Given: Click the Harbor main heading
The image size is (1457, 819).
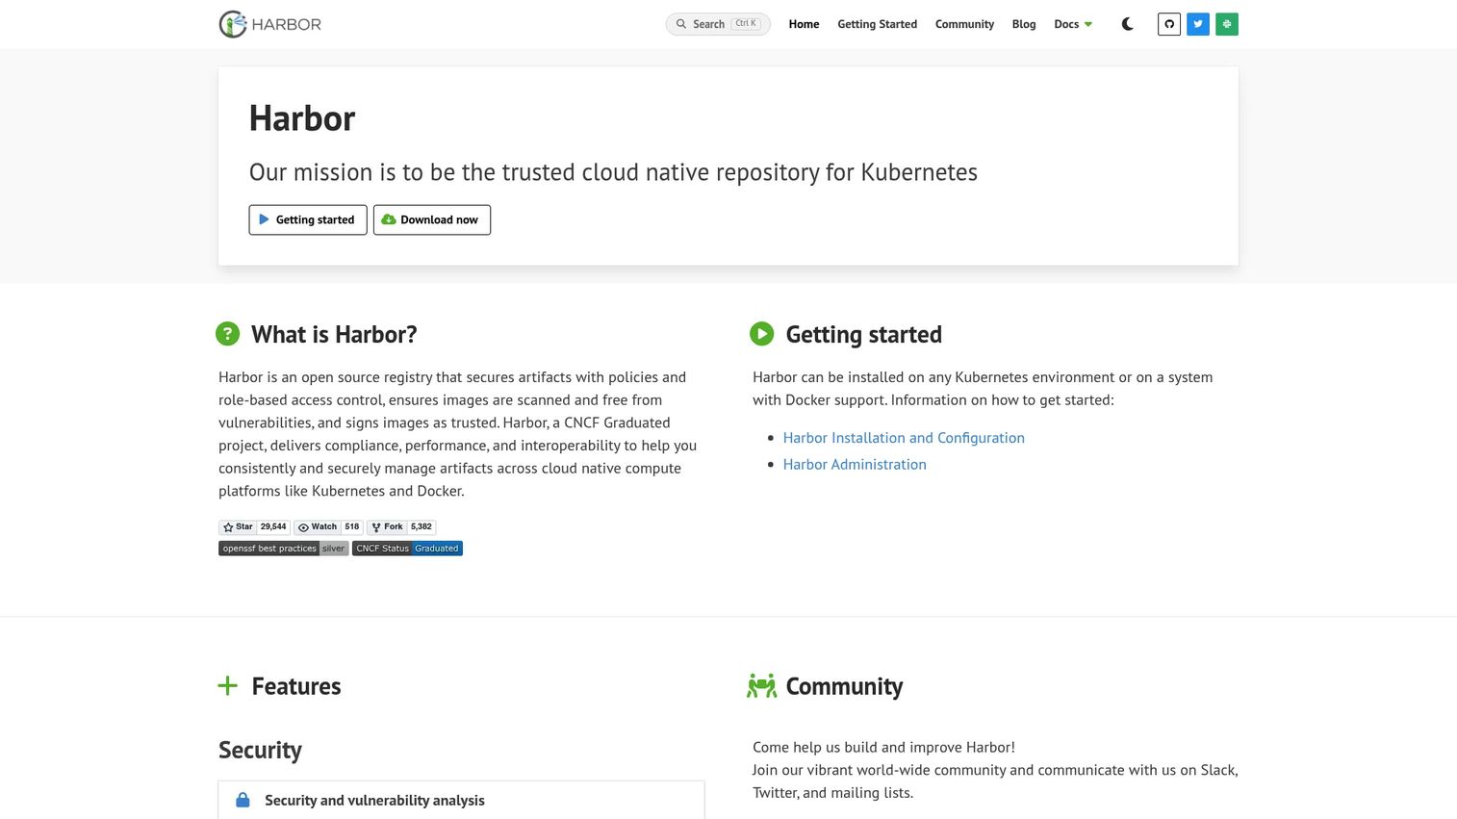Looking at the screenshot, I should [302, 118].
